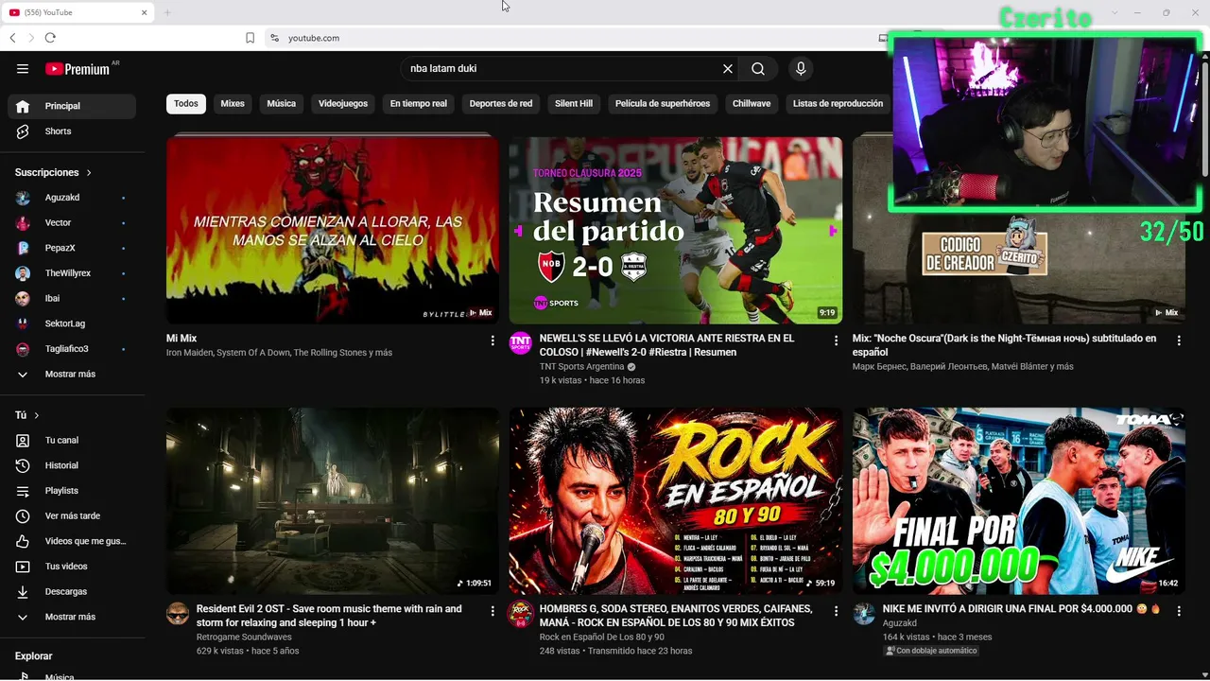Image resolution: width=1210 pixels, height=681 pixels.
Task: Select the En tiempo real chip
Action: pyautogui.click(x=419, y=104)
